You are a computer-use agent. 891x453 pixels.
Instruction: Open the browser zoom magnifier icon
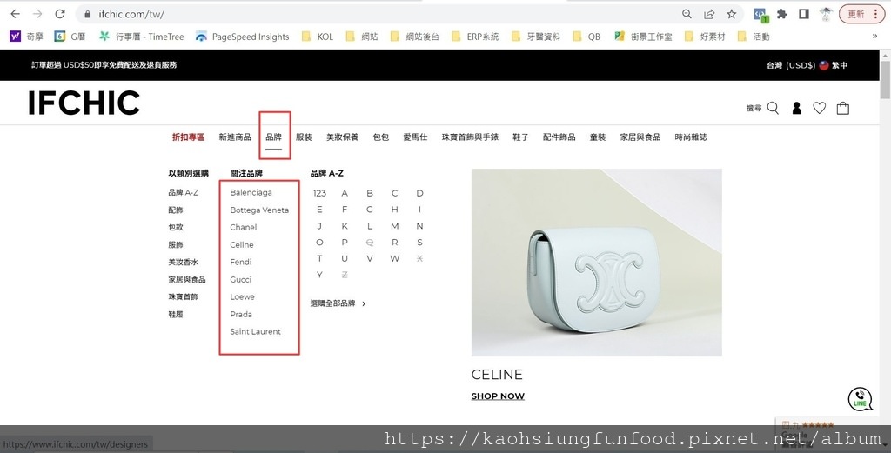pyautogui.click(x=687, y=14)
